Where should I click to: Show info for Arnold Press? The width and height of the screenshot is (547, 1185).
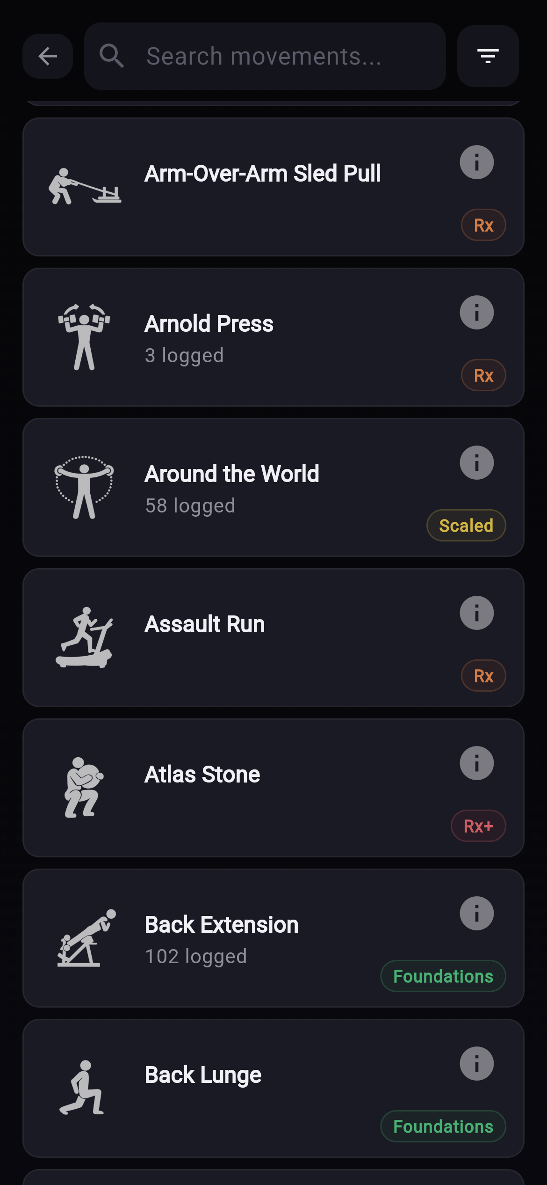(476, 313)
